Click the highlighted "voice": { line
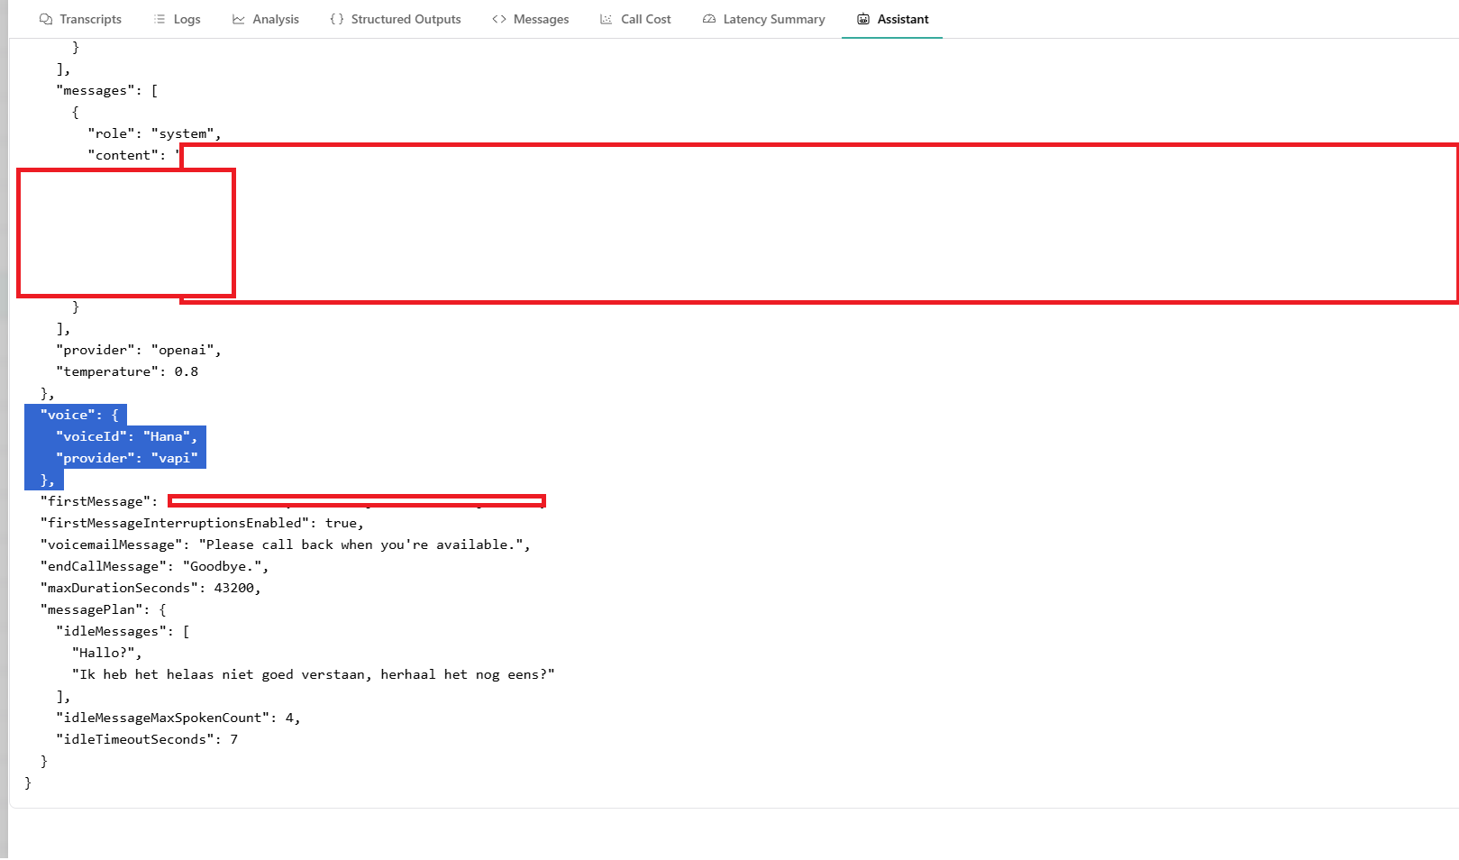Image resolution: width=1459 pixels, height=860 pixels. [x=79, y=415]
